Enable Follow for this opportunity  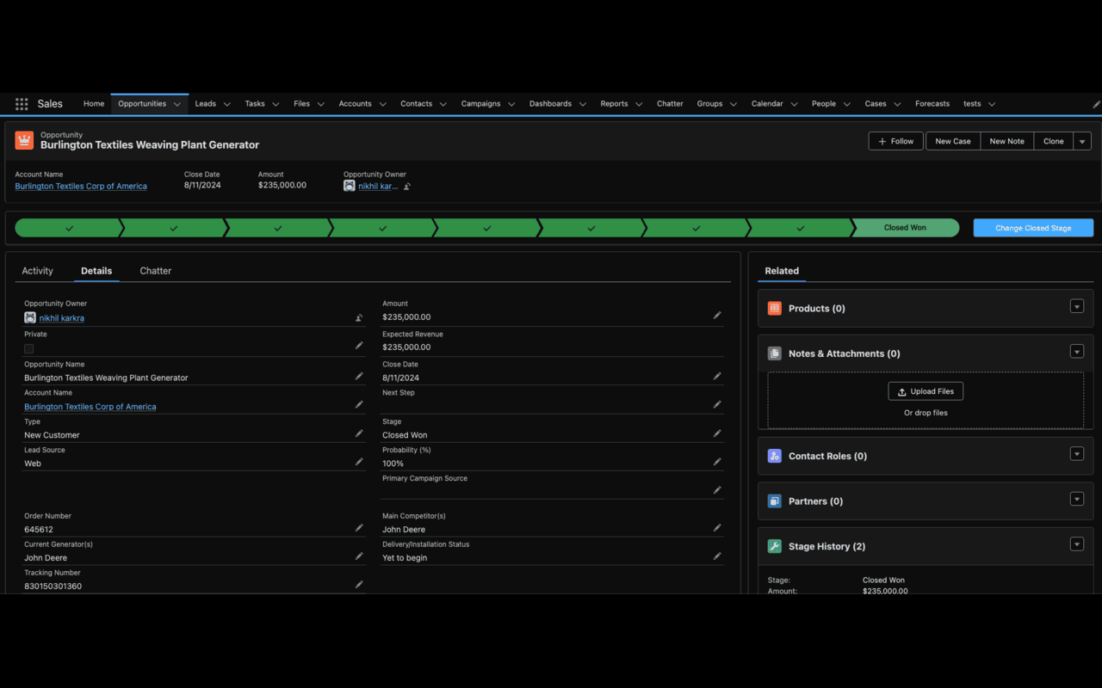895,140
